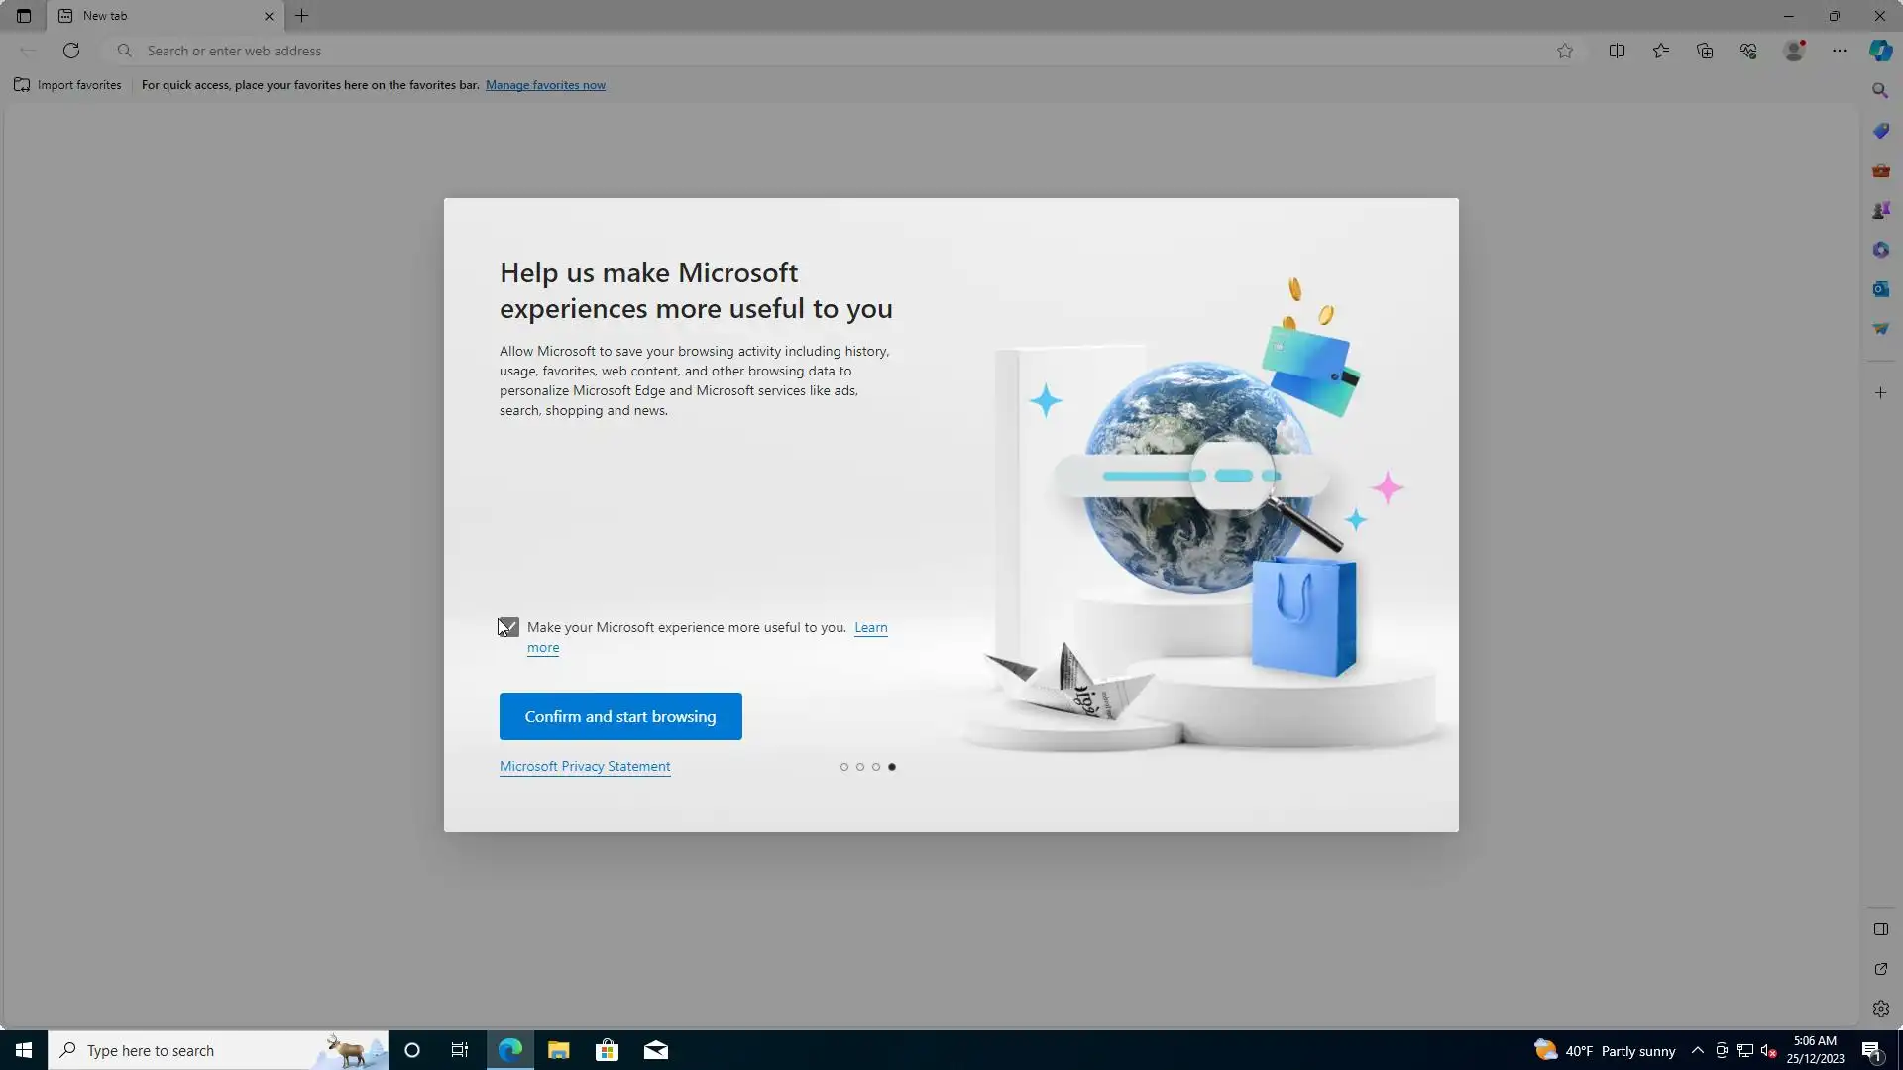The width and height of the screenshot is (1903, 1070).
Task: Open sidebar Outlook icon
Action: click(x=1880, y=289)
